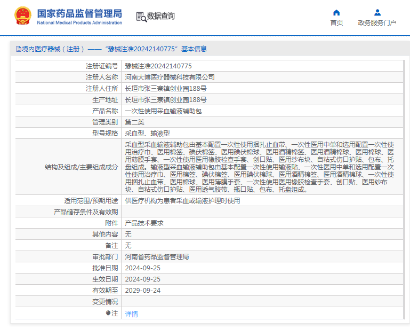Select 无 in the 备注 row
410x328 pixels.
coord(128,246)
